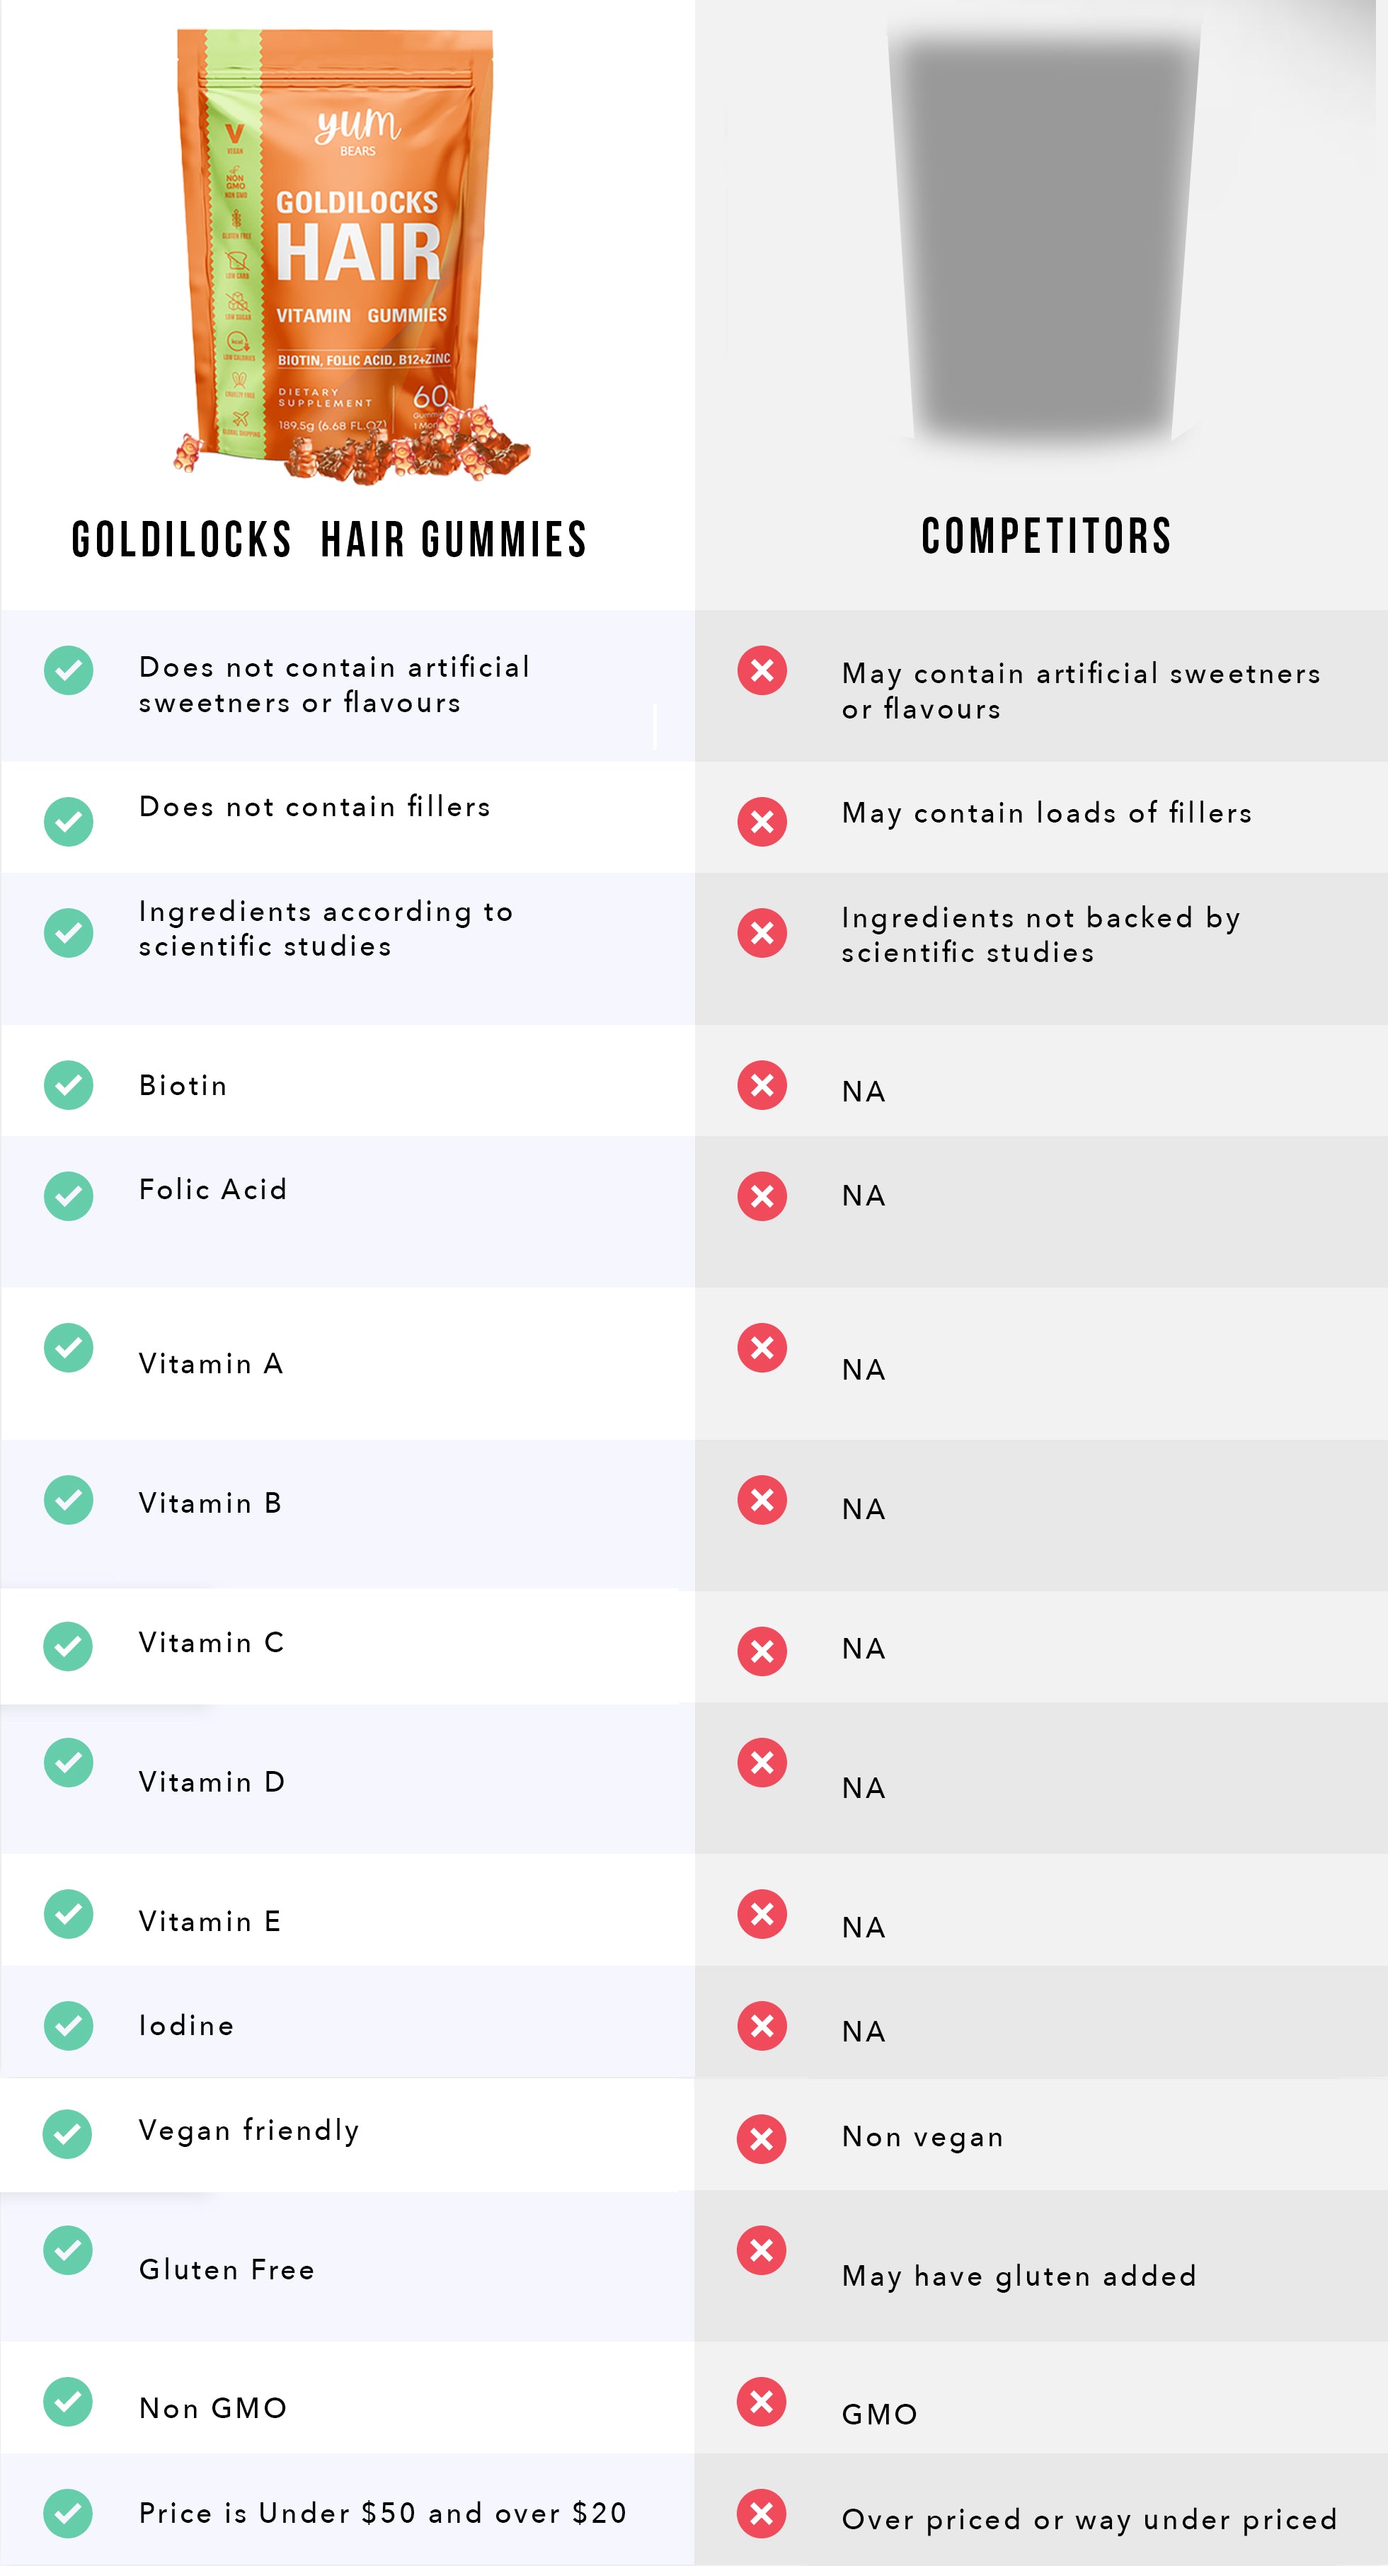The image size is (1388, 2566).
Task: Click the May have gluten added text
Action: tap(1020, 2276)
